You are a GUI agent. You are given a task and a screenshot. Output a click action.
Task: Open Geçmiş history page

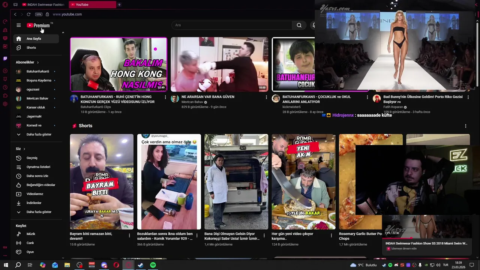click(36, 158)
